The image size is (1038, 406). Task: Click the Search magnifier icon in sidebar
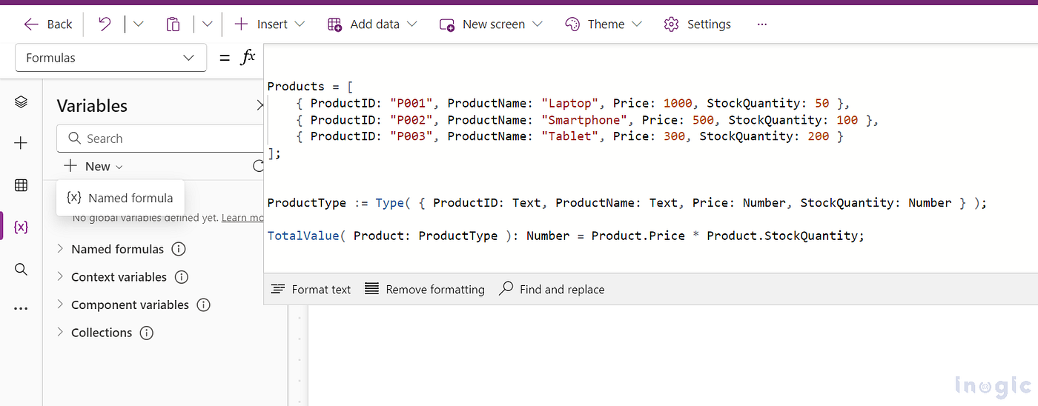21,269
